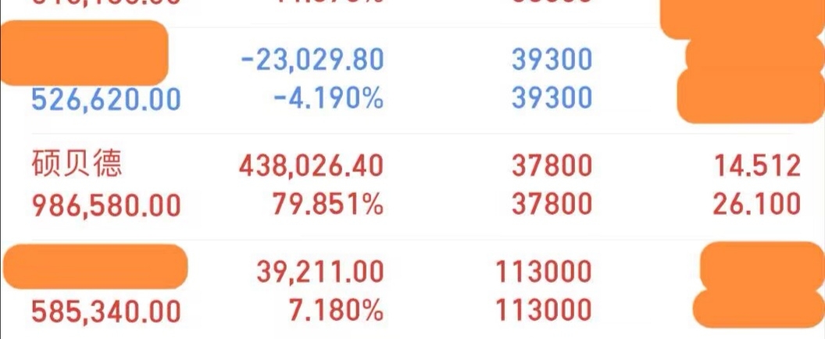
Task: Tap the orange redacted name above 526,620.00
Action: coord(84,52)
